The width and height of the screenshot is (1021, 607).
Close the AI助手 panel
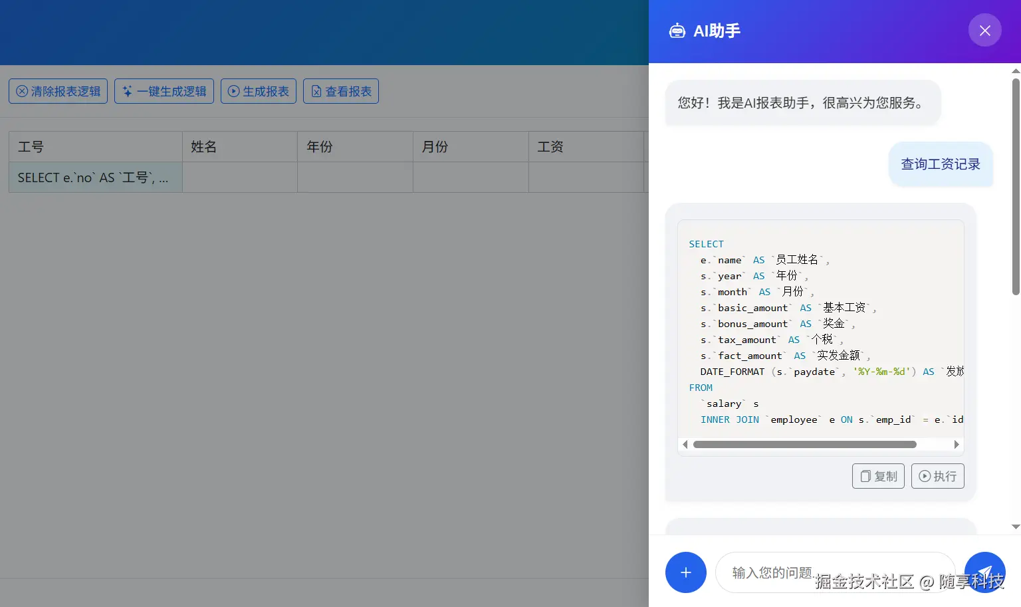[x=984, y=31]
